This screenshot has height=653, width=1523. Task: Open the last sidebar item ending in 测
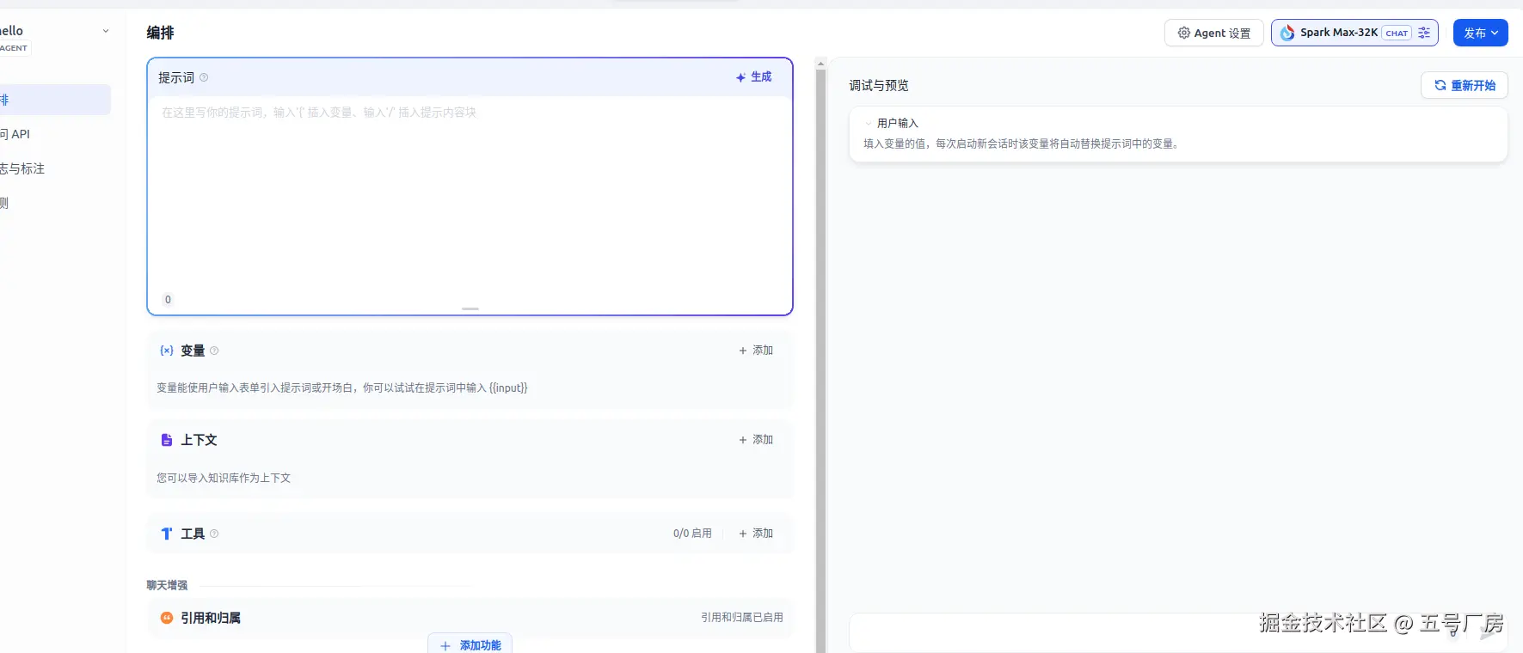pos(55,203)
